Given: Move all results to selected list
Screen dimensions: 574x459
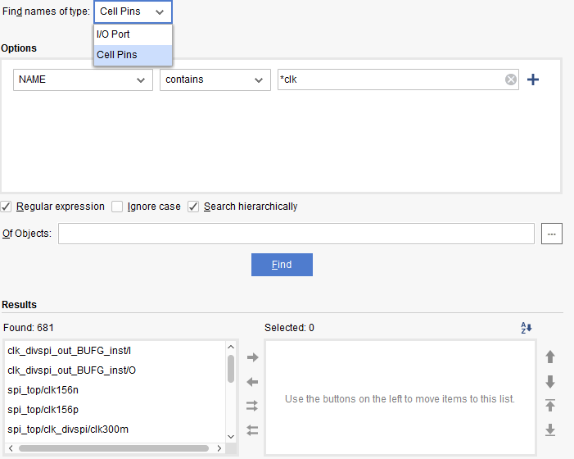Looking at the screenshot, I should point(252,406).
